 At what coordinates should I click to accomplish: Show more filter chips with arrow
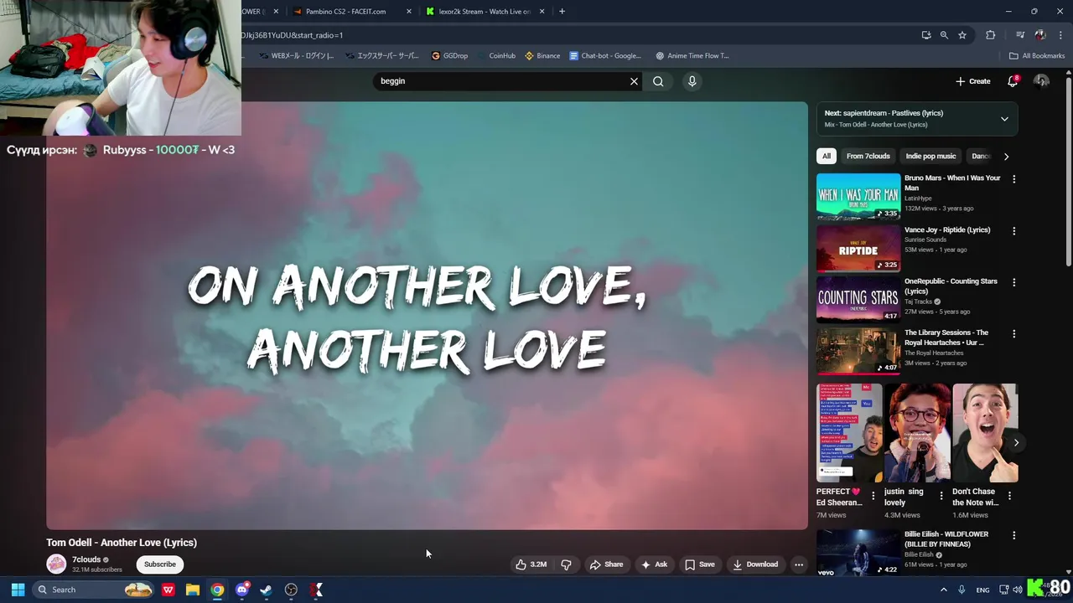pyautogui.click(x=1006, y=156)
